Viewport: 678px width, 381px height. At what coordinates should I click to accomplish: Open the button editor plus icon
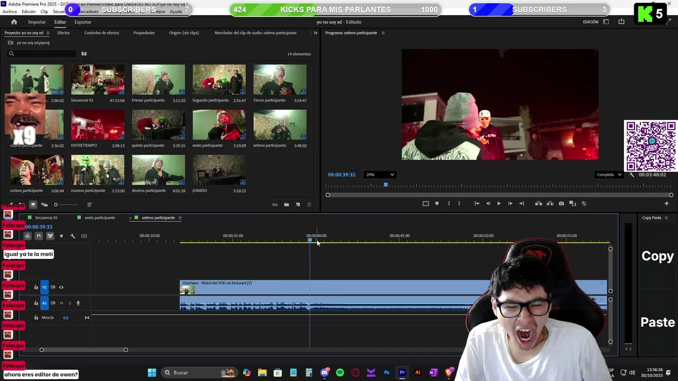point(666,204)
